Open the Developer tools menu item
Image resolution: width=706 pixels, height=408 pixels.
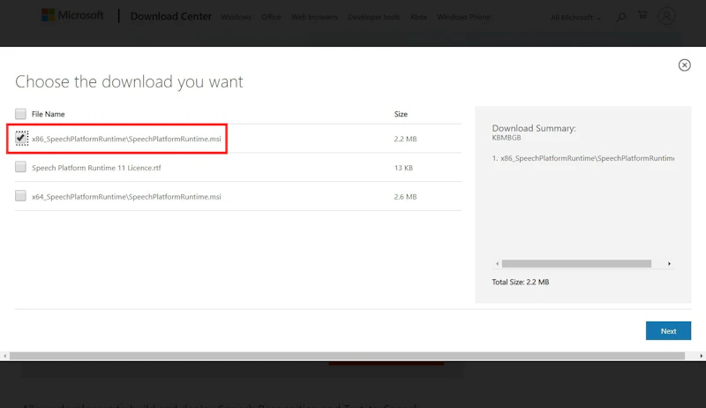point(373,17)
